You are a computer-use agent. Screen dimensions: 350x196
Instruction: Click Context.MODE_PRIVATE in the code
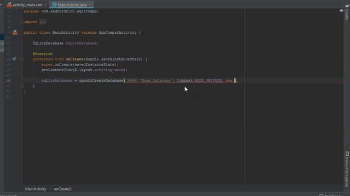point(199,81)
